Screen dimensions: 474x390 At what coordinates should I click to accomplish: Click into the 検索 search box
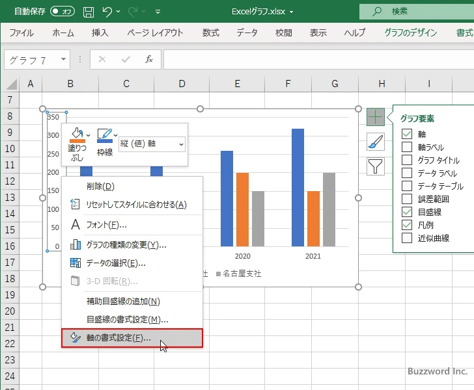coord(417,12)
